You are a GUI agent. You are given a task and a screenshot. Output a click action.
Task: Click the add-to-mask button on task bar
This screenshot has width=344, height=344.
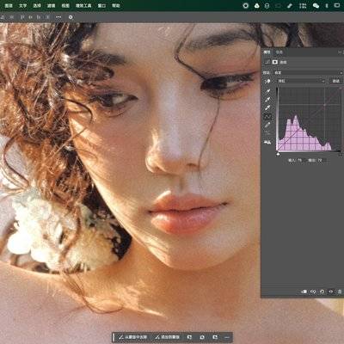(167, 337)
